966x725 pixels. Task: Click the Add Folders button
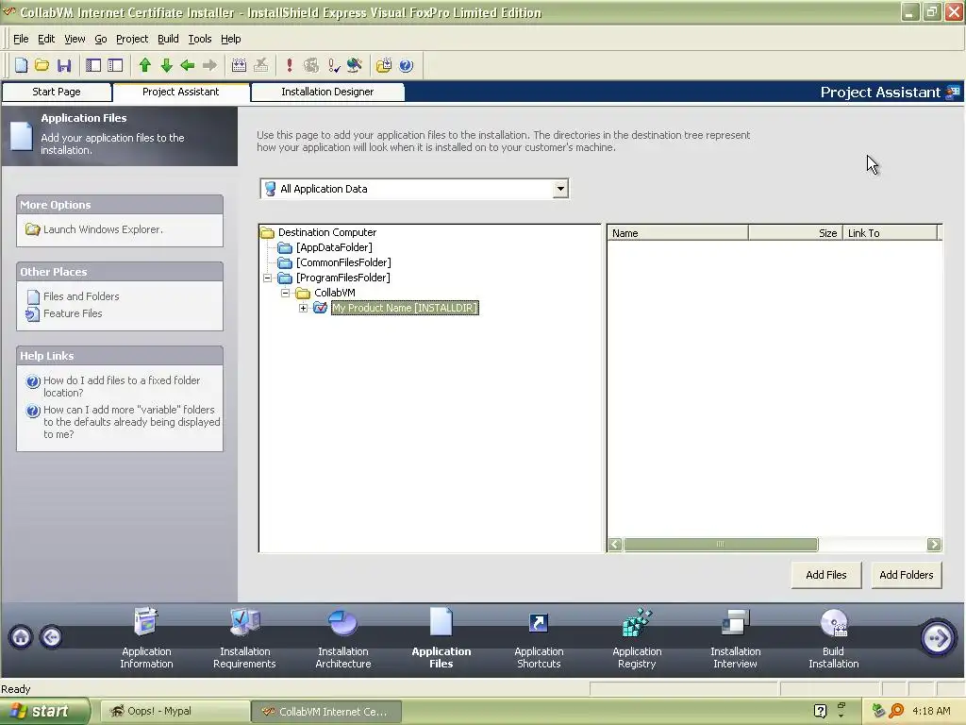point(907,575)
